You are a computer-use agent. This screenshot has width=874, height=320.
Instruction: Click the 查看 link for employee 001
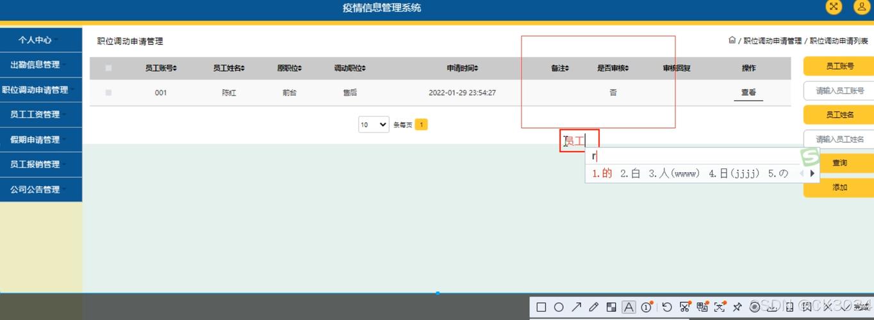(748, 92)
